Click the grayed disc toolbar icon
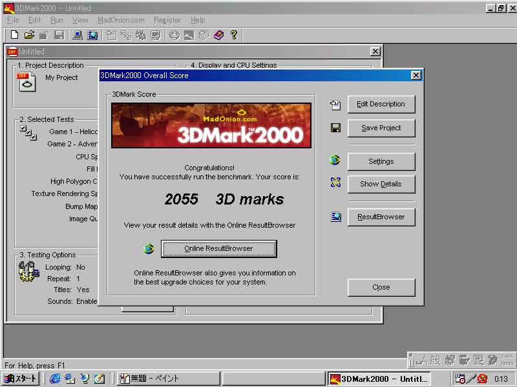 click(174, 35)
